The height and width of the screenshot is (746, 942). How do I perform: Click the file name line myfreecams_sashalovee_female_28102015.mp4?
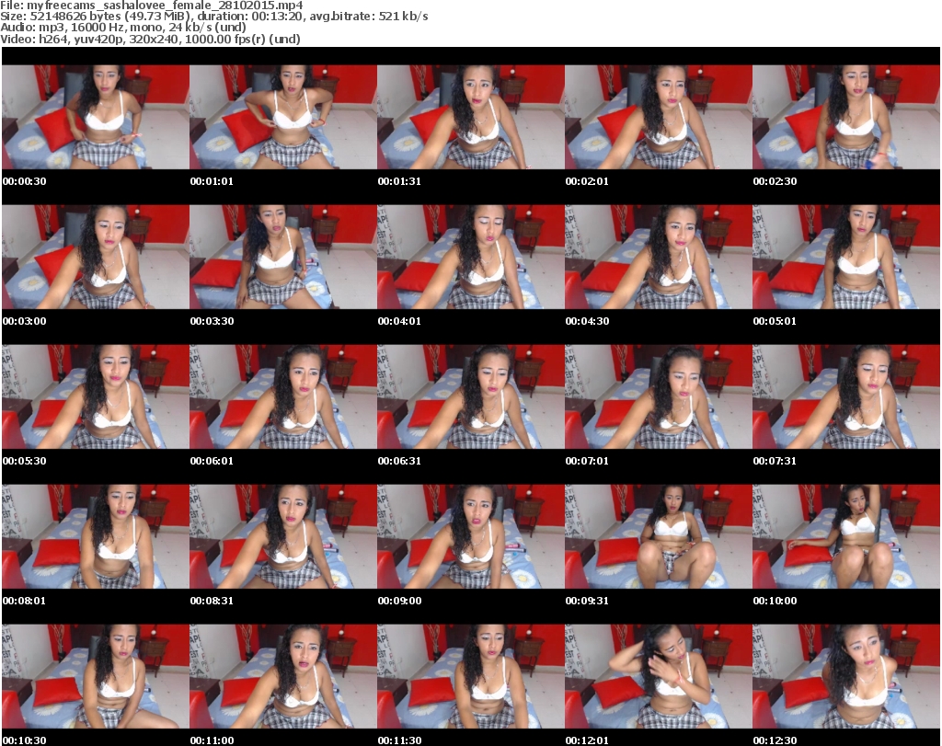point(152,6)
